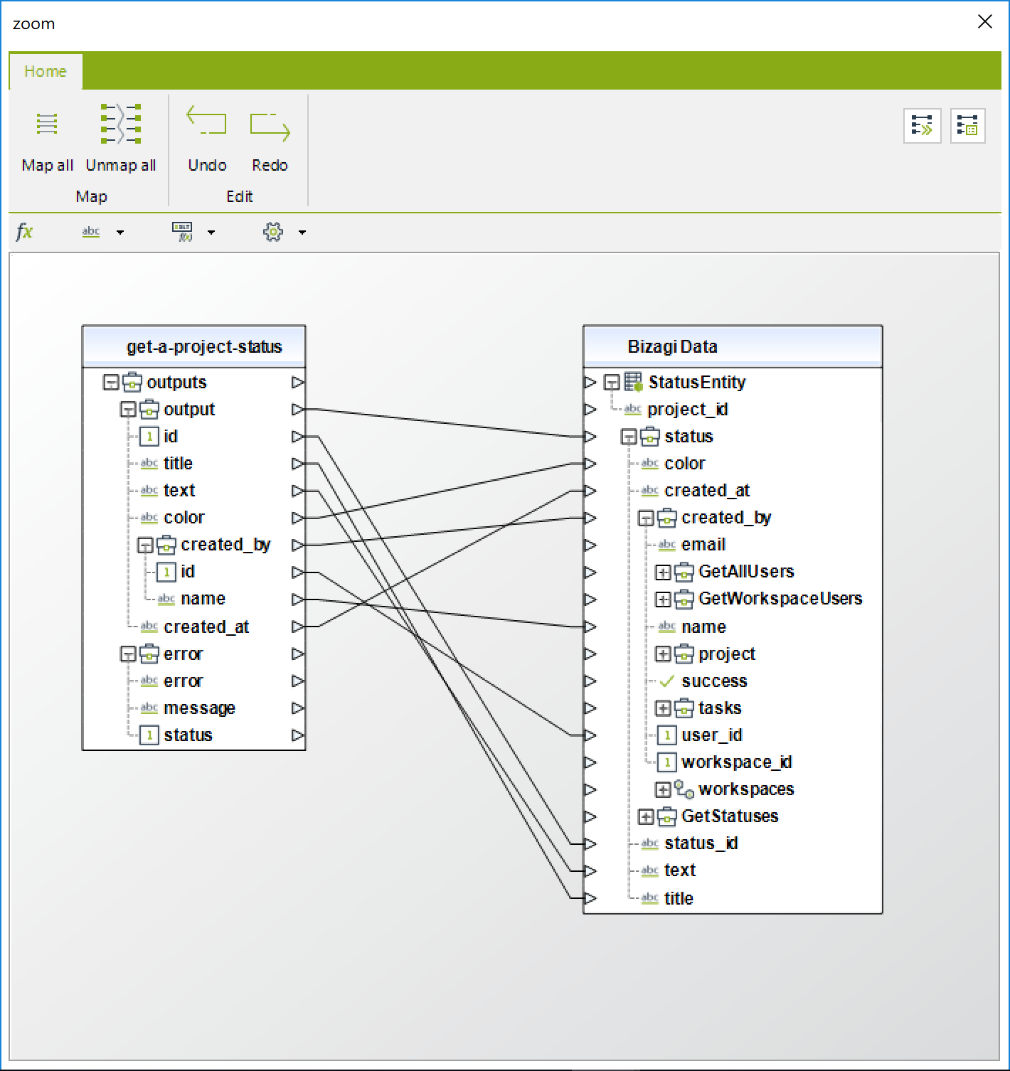The height and width of the screenshot is (1071, 1010).
Task: Open the gear settings dropdown arrow
Action: (x=302, y=233)
